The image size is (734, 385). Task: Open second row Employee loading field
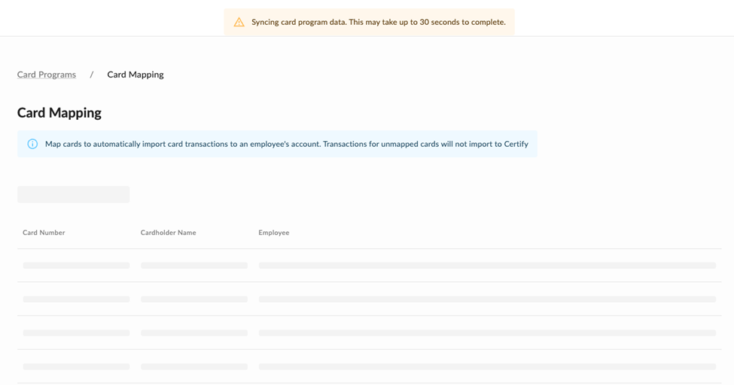487,299
